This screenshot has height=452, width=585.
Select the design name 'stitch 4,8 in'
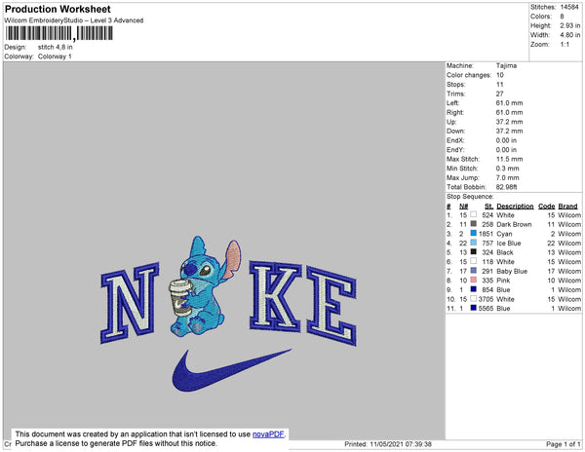(x=56, y=48)
